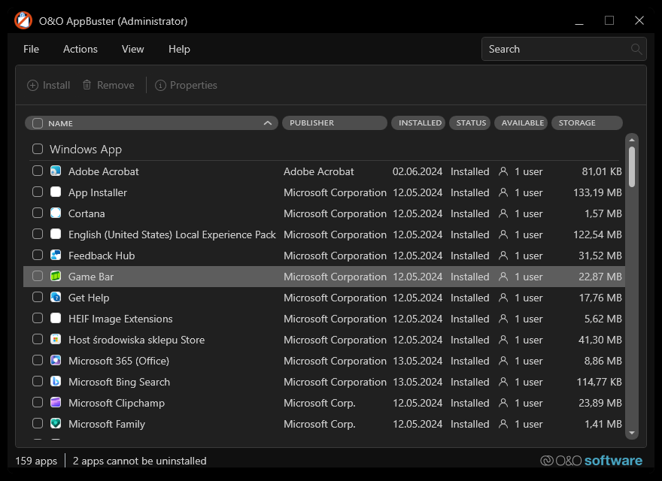Sort by the INSTALLED column
Viewport: 662px width, 481px height.
(x=418, y=123)
